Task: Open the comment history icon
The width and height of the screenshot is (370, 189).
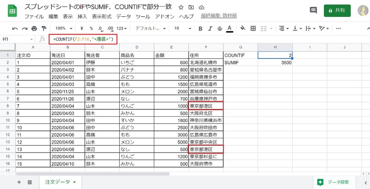Action: tap(313, 10)
